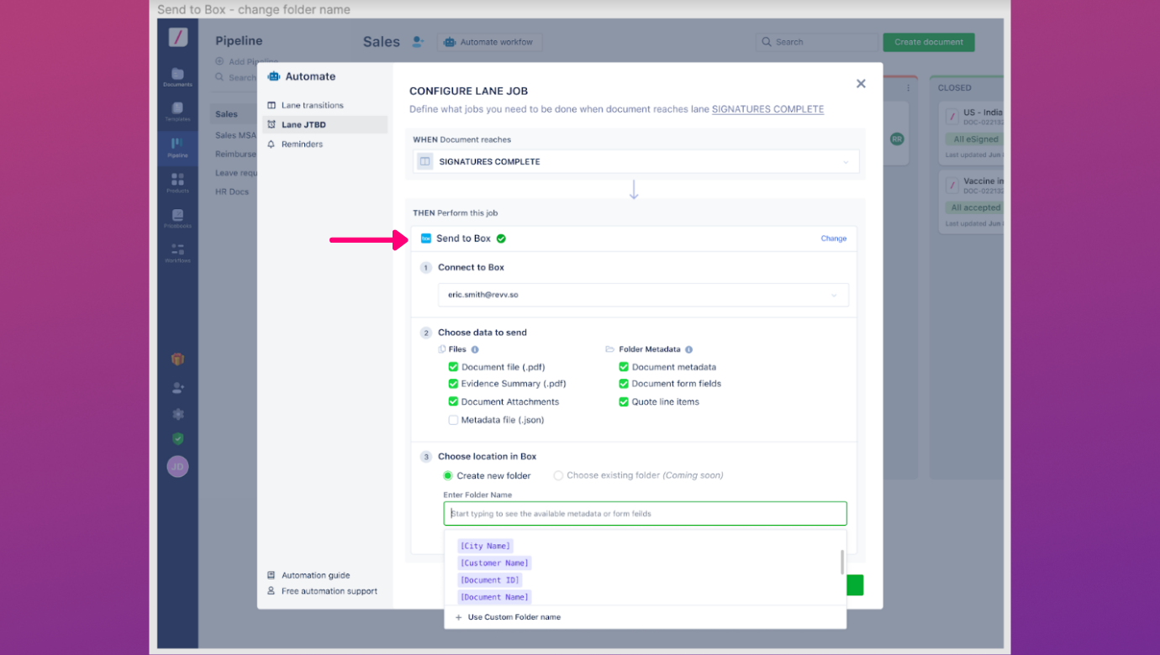1160x655 pixels.
Task: Choose [Customer Name] from suggestions
Action: coord(494,563)
